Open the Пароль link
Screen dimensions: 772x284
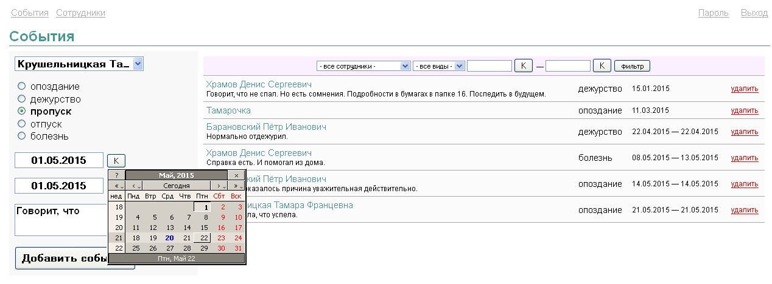pyautogui.click(x=714, y=13)
